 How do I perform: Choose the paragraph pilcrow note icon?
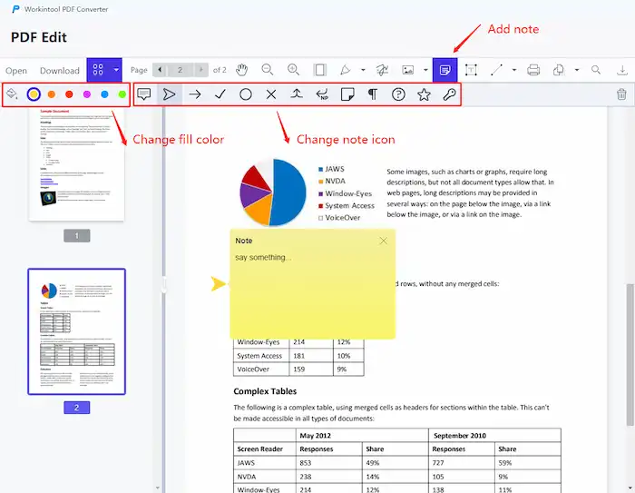tap(373, 94)
